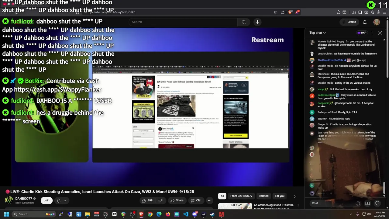The width and height of the screenshot is (389, 219).
Task: Dislike the video with thumbs down
Action: coord(160,200)
